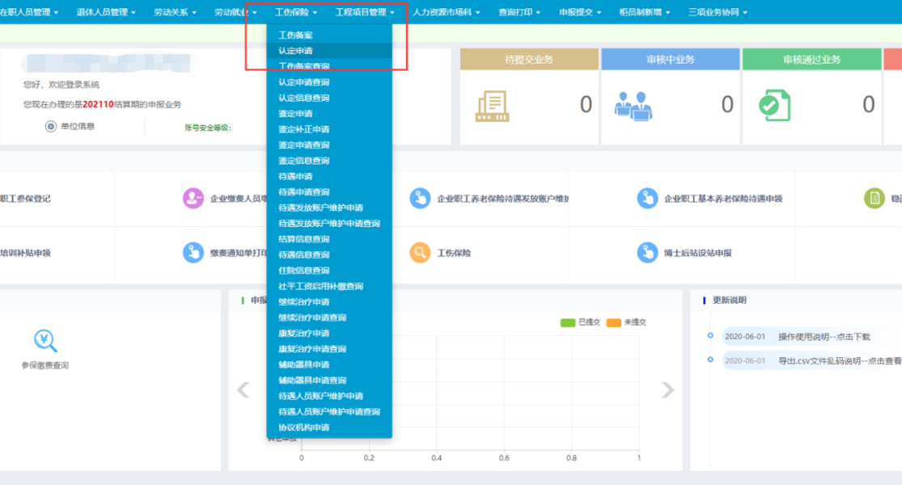Click the 单位信息 gear icon
This screenshot has width=902, height=485.
51,127
